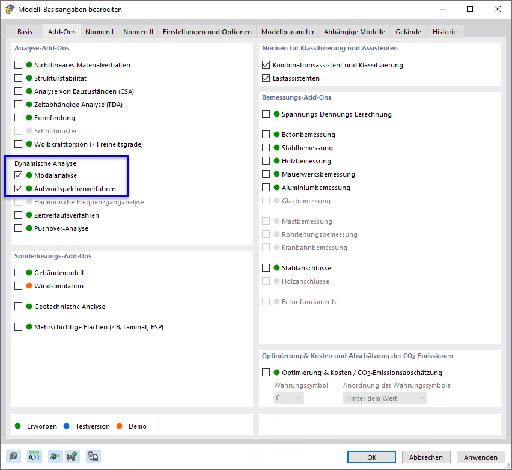This screenshot has width=512, height=470.
Task: Click the save add-ons as default icon
Action: pyautogui.click(x=72, y=456)
